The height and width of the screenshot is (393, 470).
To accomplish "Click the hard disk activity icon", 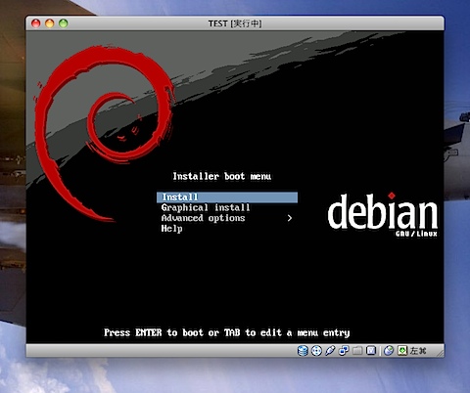I will click(x=303, y=351).
